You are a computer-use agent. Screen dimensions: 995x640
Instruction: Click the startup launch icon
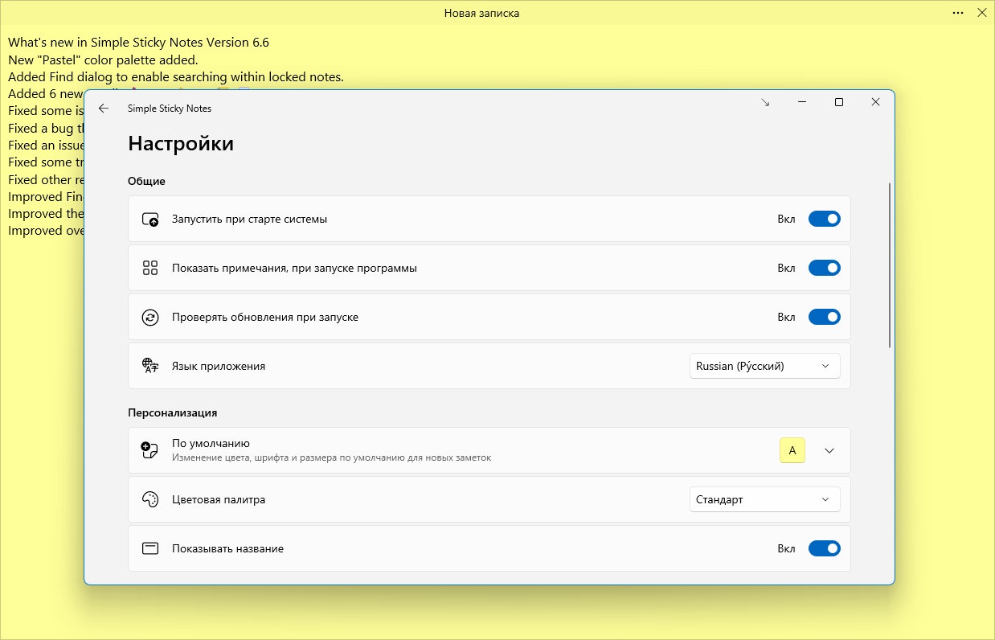150,219
